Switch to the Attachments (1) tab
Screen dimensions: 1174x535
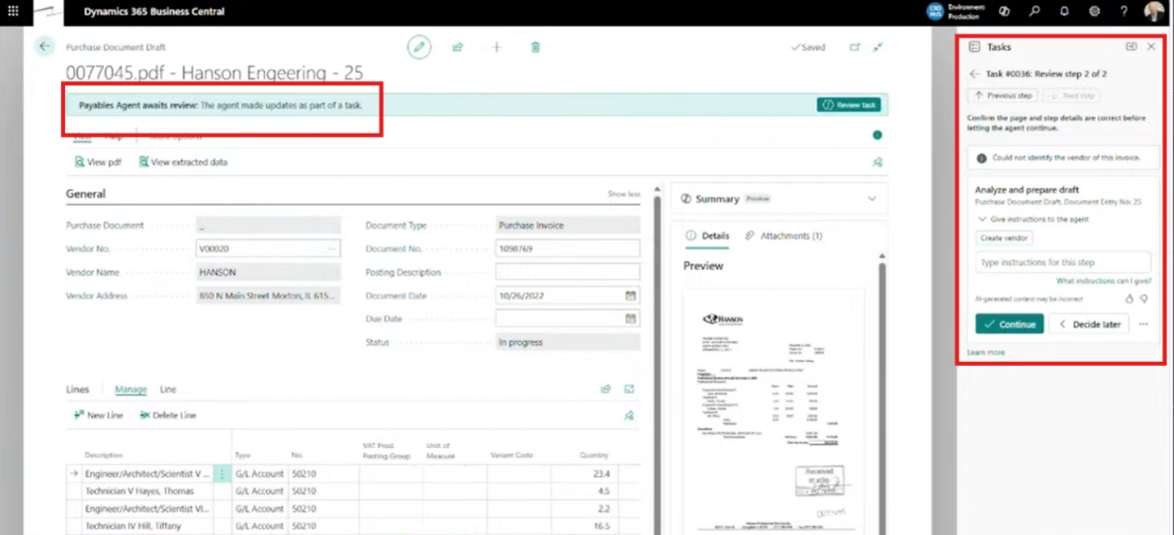[784, 235]
